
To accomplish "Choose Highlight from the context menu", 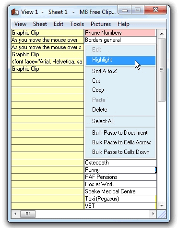I will coord(121,61).
